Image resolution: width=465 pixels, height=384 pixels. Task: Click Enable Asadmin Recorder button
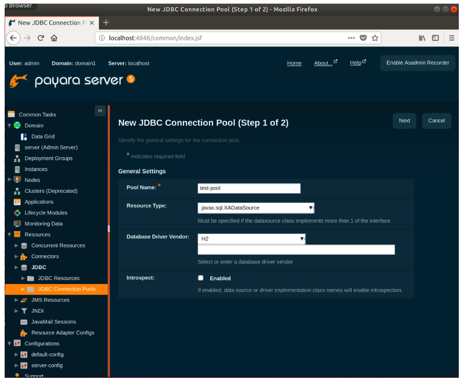[x=417, y=63]
